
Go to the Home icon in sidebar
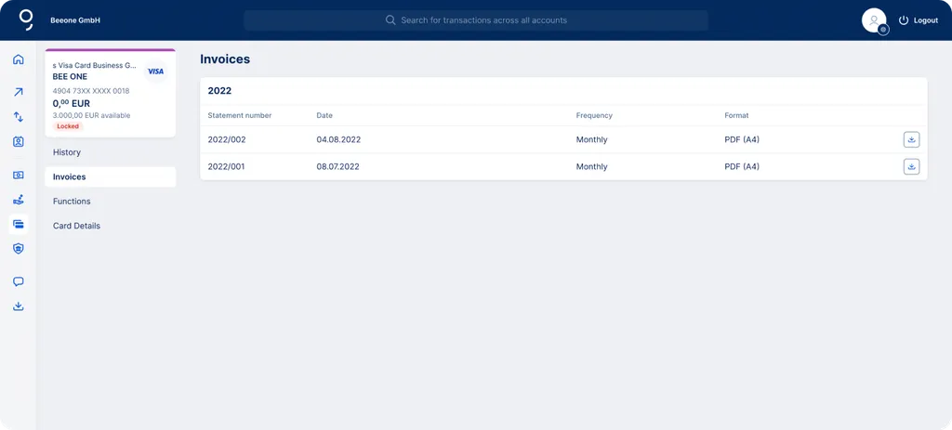coord(19,59)
